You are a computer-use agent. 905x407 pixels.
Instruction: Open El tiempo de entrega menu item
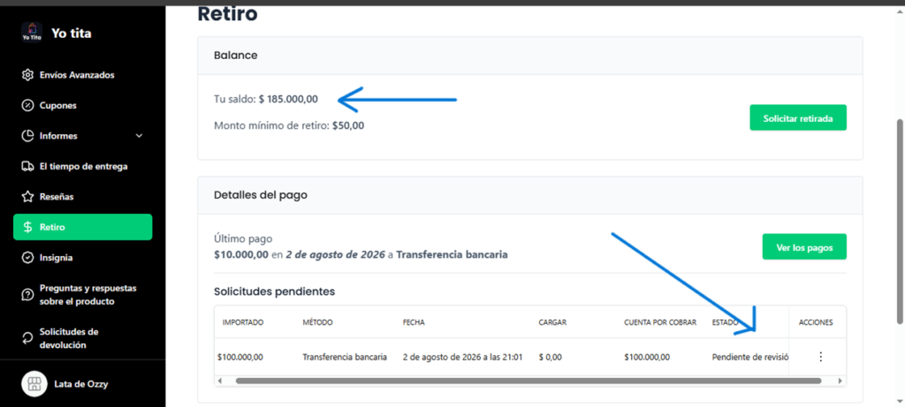pyautogui.click(x=82, y=167)
